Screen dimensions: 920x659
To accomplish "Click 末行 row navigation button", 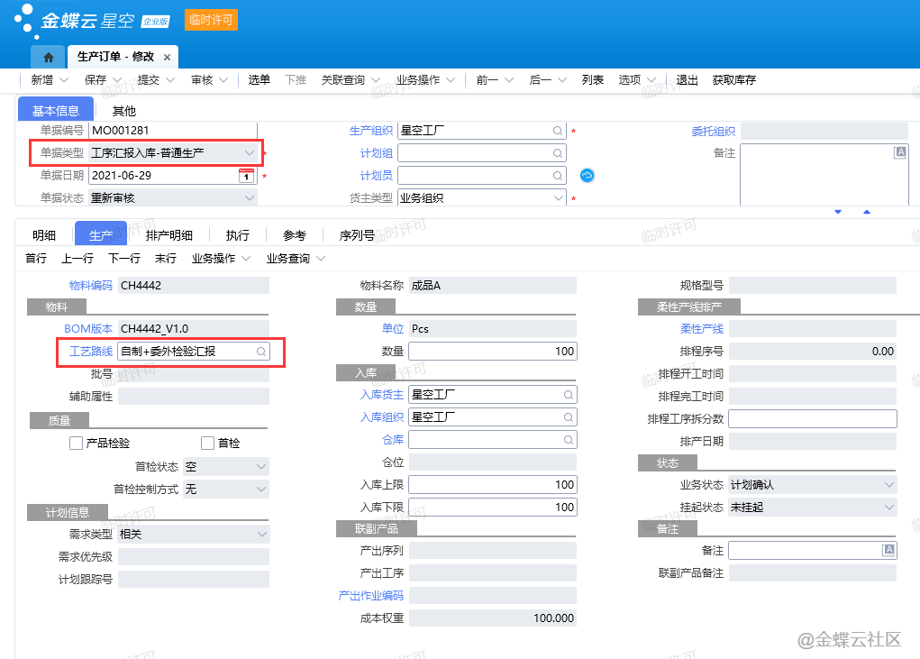I will 166,258.
